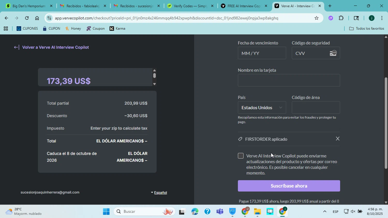Open the Get Help taskbar icon
The width and height of the screenshot is (388, 218).
tap(207, 212)
